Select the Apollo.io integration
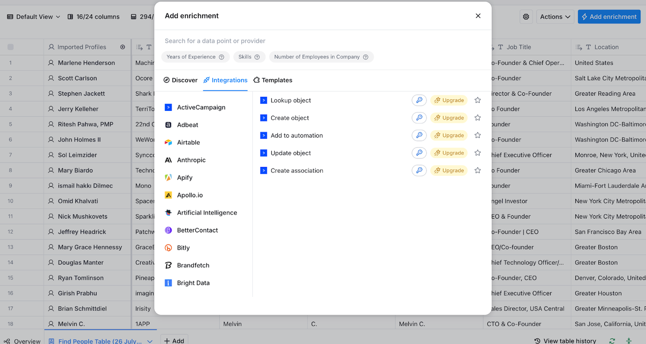The width and height of the screenshot is (646, 344). (x=189, y=195)
